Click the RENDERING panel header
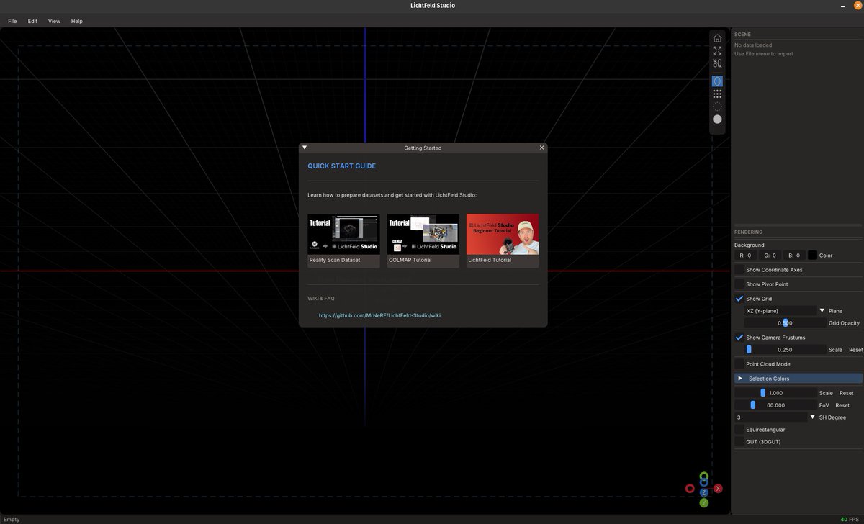 [x=748, y=232]
